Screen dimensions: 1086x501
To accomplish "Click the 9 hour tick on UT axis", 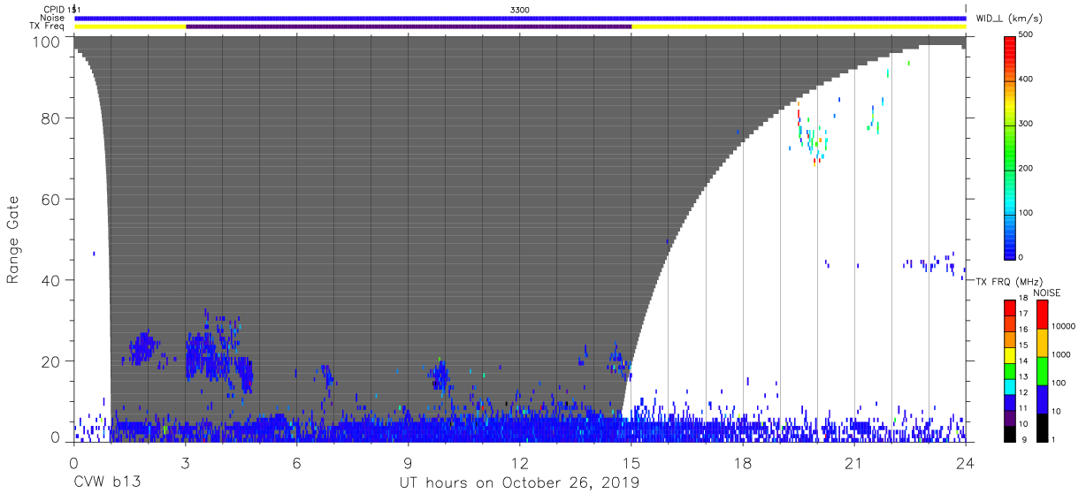I will (x=409, y=463).
